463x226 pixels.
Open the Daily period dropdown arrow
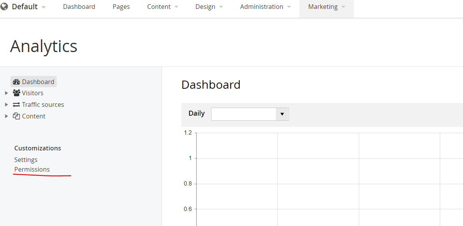click(282, 114)
